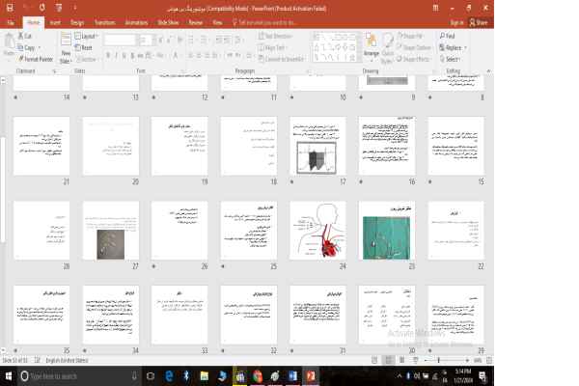This screenshot has height=386, width=579.
Task: Click the Cut icon in Clipboard group
Action: pos(25,36)
